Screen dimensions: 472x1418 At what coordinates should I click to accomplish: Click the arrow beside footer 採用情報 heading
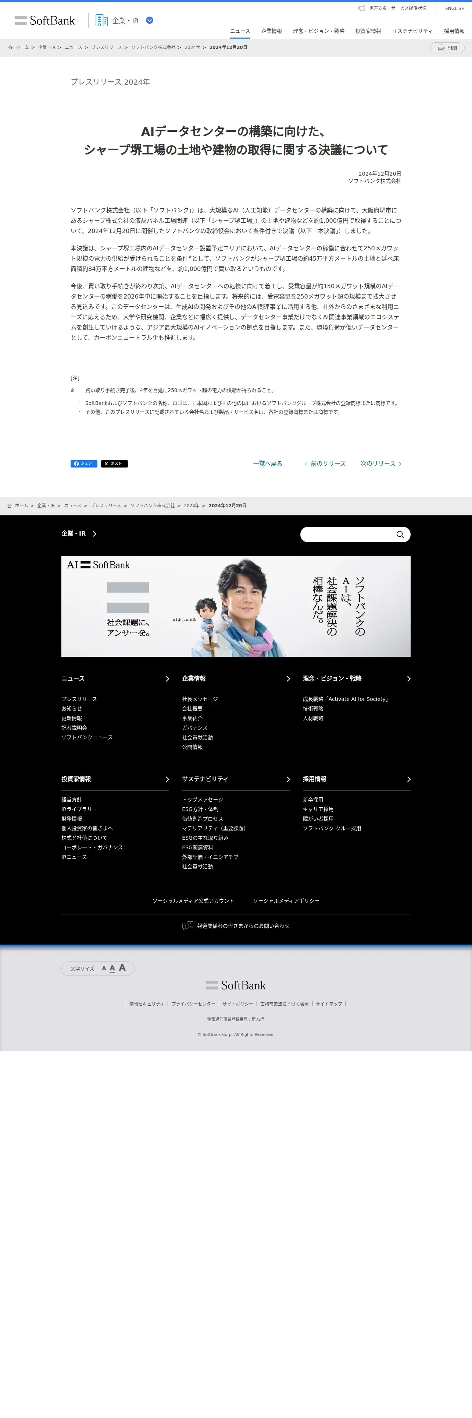click(408, 779)
